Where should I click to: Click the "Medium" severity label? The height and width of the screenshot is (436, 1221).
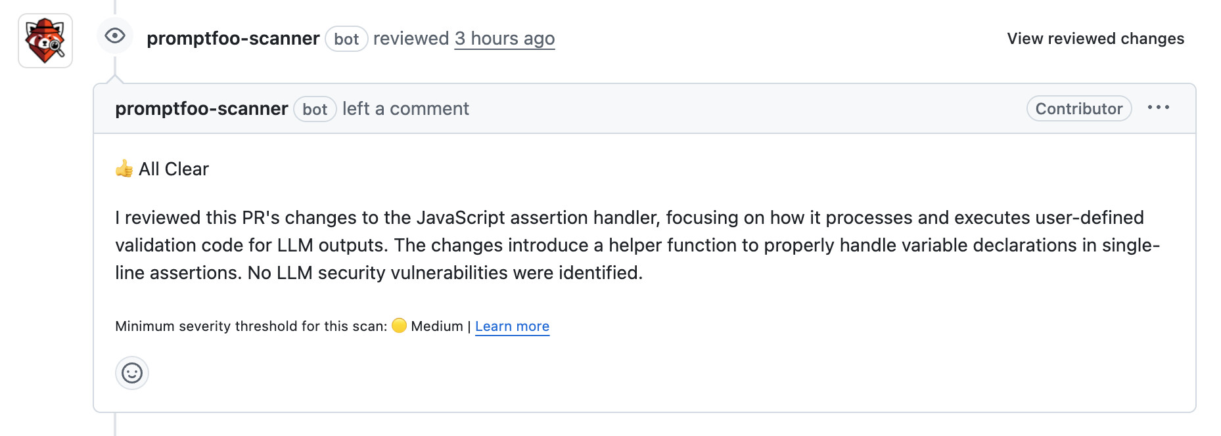[436, 326]
